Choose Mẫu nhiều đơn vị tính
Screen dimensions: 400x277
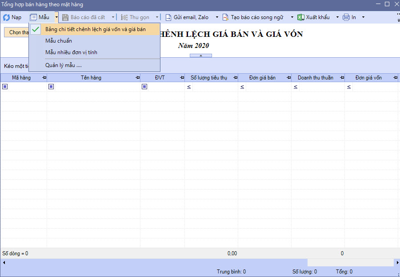point(71,52)
